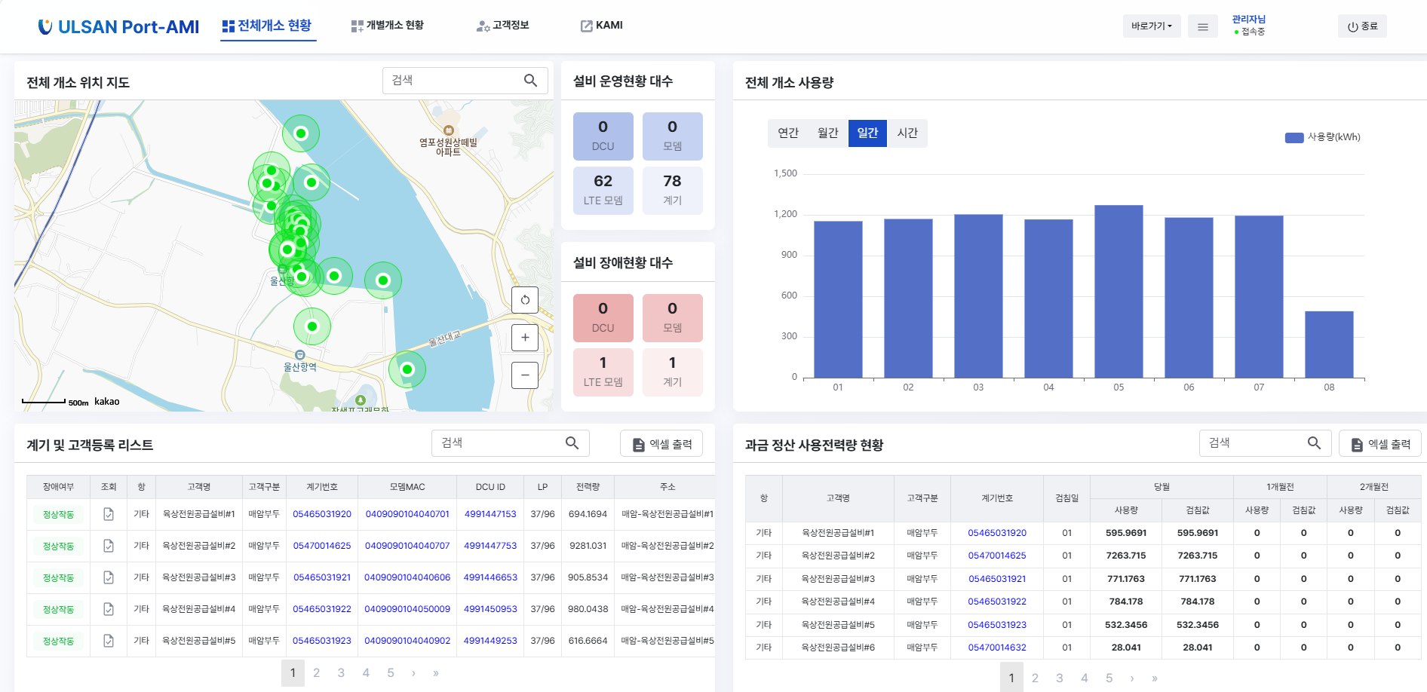Viewport: 1427px width, 692px height.
Task: Open modem MAC 0409090104050009
Action: click(x=407, y=609)
